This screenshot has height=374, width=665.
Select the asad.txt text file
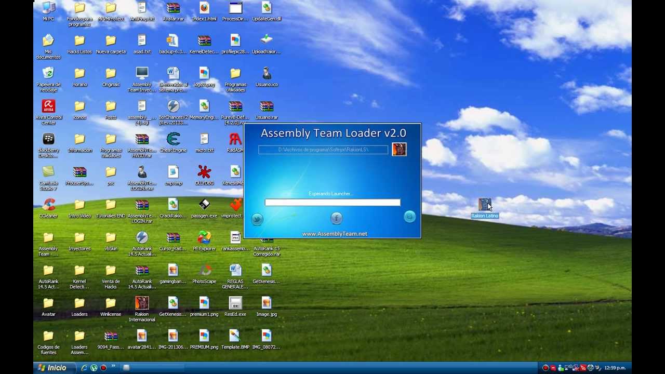coord(142,44)
